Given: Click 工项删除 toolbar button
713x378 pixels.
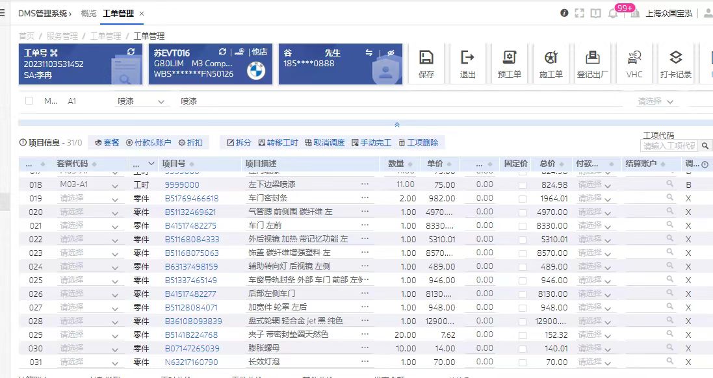Looking at the screenshot, I should coord(419,143).
